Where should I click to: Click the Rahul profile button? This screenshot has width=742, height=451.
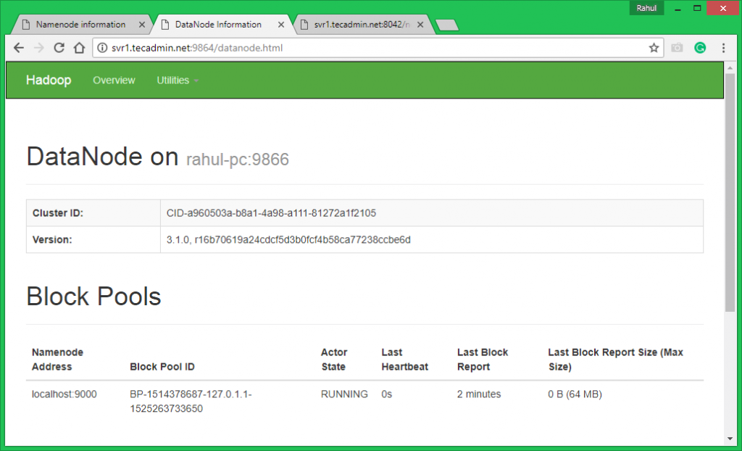click(646, 8)
